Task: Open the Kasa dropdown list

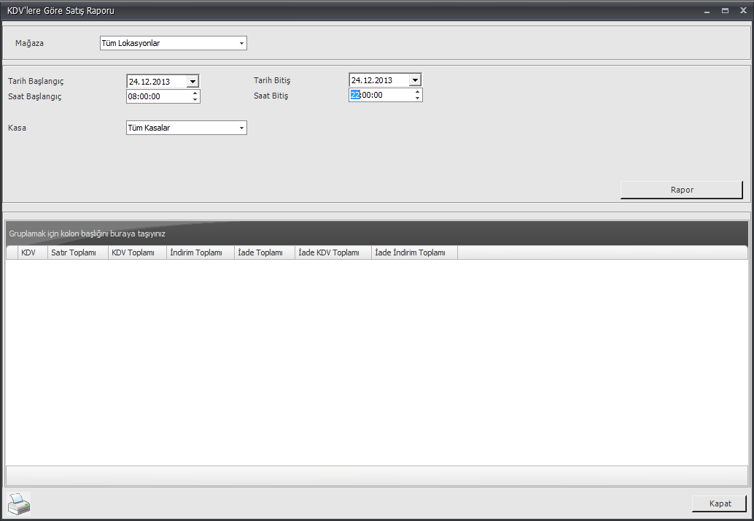Action: [x=241, y=128]
